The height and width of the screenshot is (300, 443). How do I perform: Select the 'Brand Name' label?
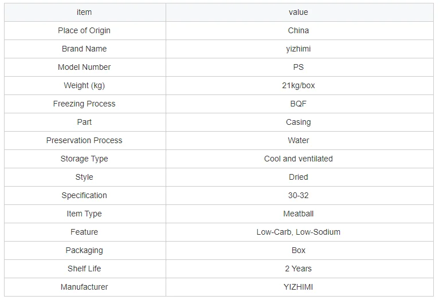(84, 49)
